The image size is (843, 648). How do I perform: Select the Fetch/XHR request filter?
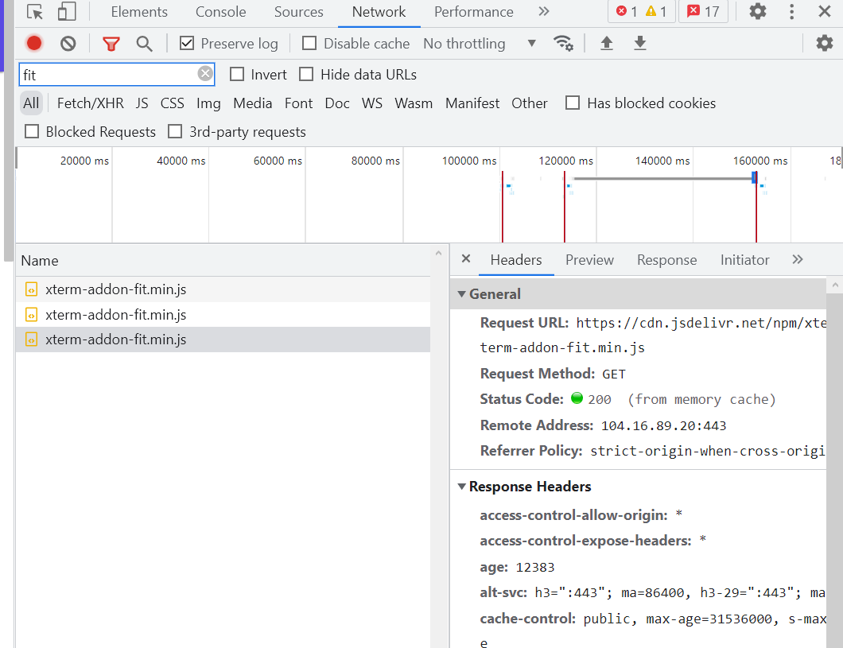90,103
